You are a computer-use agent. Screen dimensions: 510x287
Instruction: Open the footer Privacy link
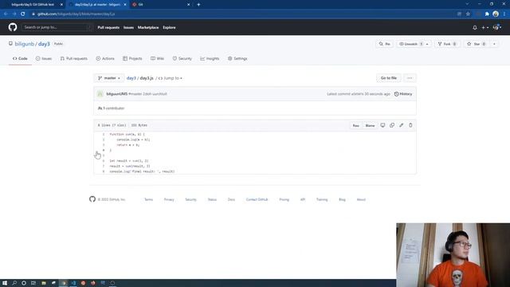pyautogui.click(x=169, y=199)
